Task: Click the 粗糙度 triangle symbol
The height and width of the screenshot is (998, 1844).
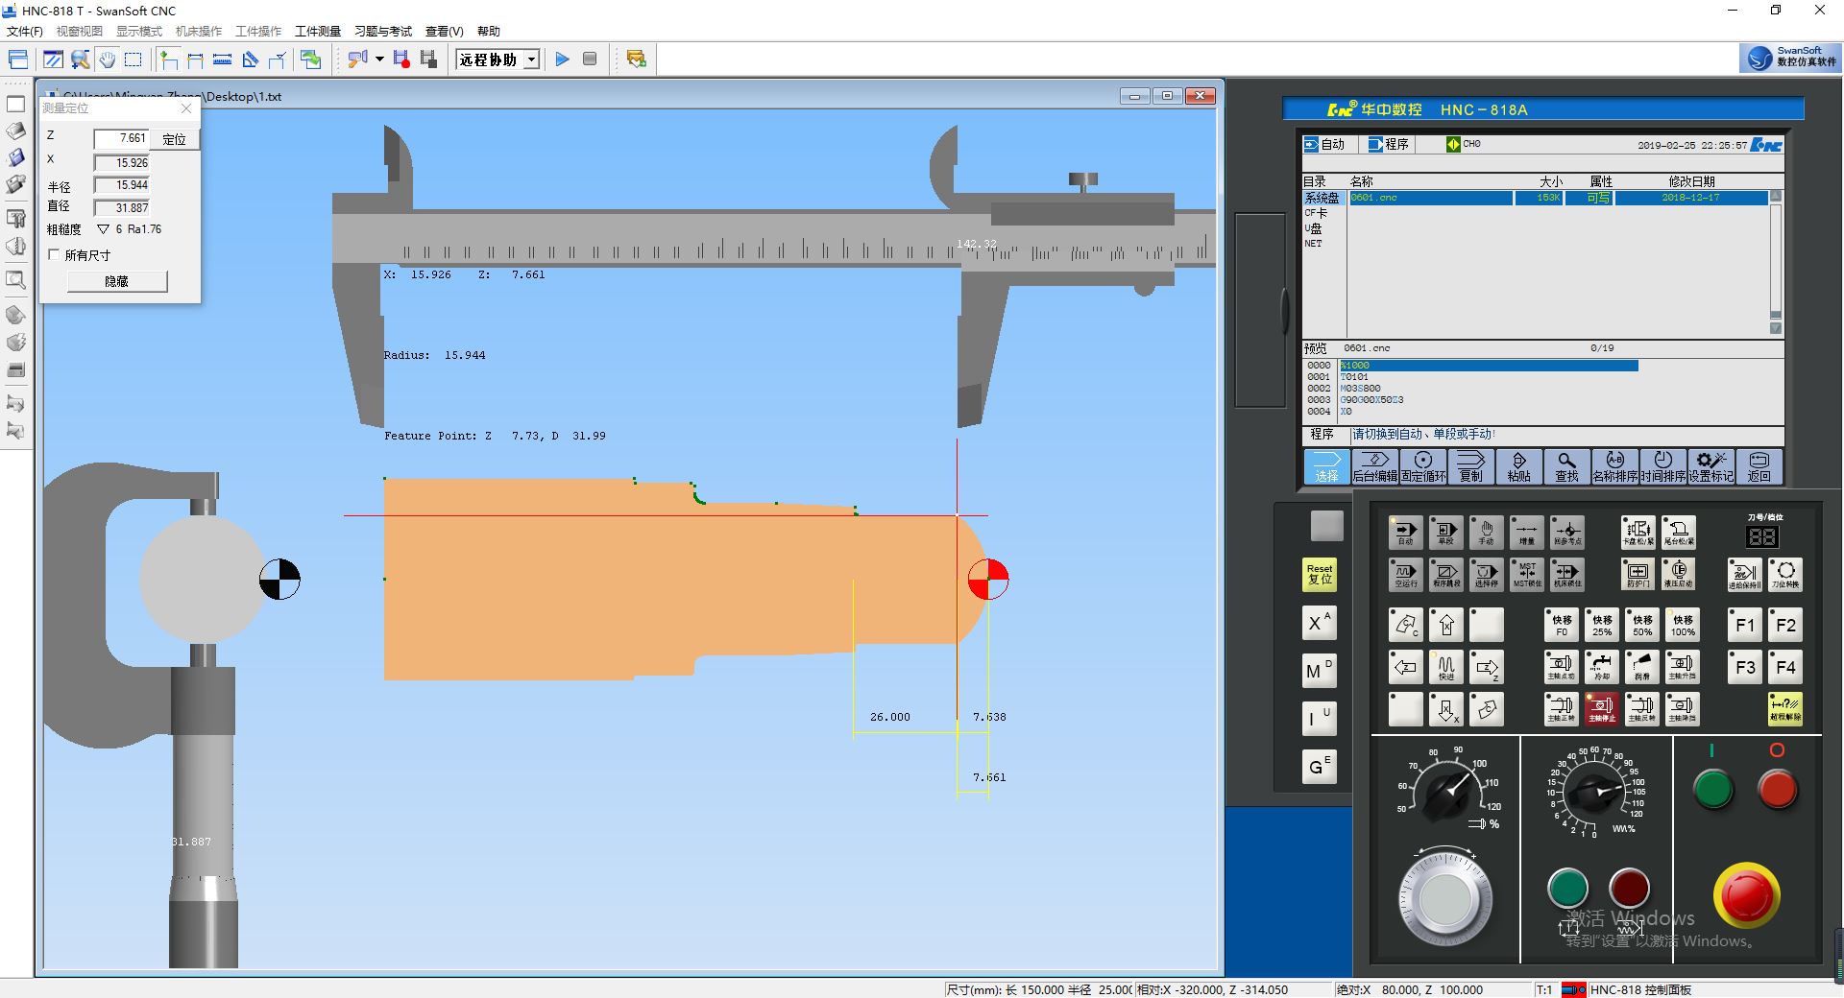Action: point(103,229)
